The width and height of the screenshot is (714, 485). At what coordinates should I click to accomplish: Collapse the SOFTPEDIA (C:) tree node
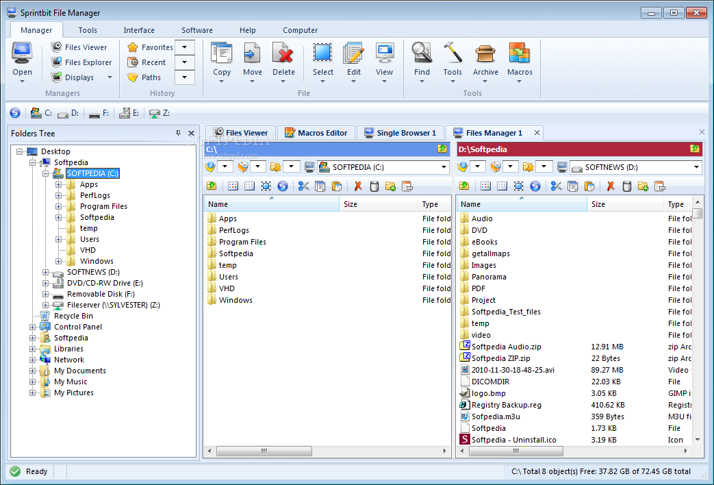[x=46, y=174]
